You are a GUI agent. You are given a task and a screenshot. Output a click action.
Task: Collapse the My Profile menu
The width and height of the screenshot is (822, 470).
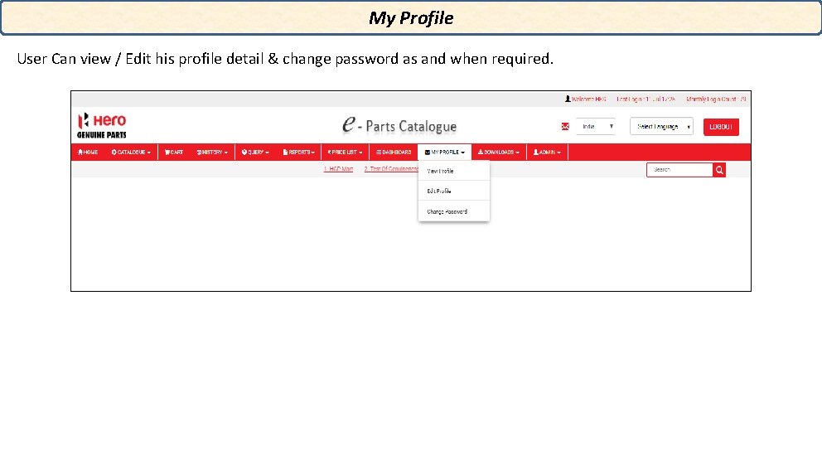pos(444,153)
